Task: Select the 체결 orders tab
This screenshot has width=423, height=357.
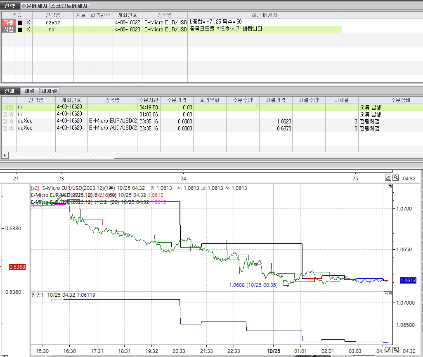Action: [x=29, y=91]
